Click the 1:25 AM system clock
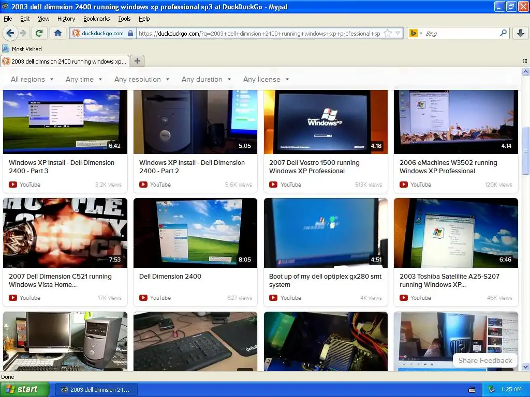 (511, 390)
